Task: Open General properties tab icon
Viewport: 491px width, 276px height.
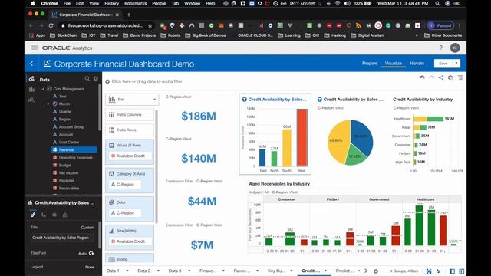Action: pos(33,215)
